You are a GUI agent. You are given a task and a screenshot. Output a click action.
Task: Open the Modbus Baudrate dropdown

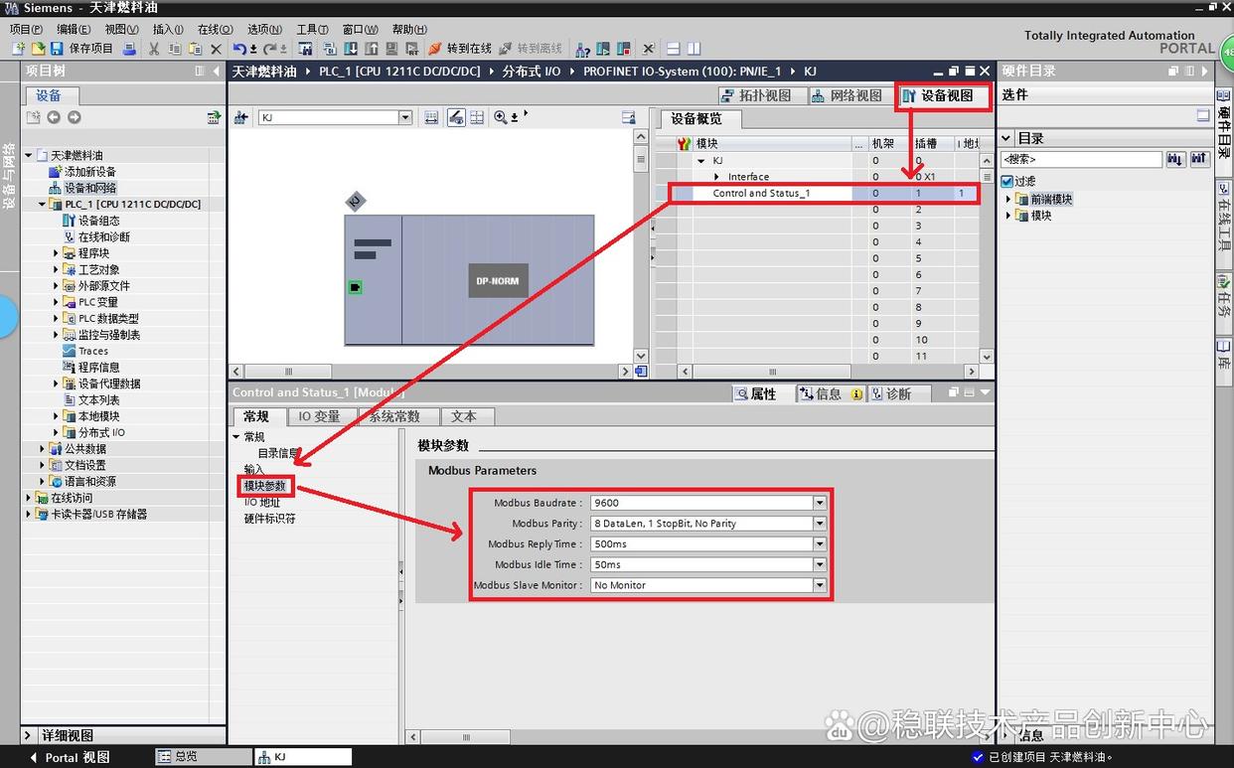820,503
